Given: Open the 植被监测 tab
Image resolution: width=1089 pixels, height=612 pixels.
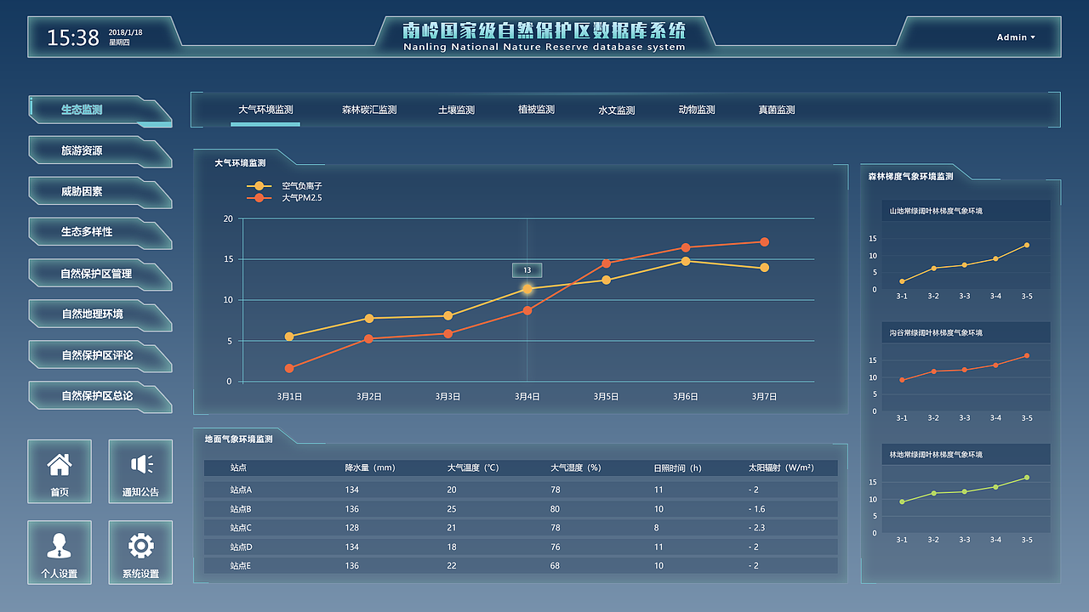Looking at the screenshot, I should pos(534,109).
